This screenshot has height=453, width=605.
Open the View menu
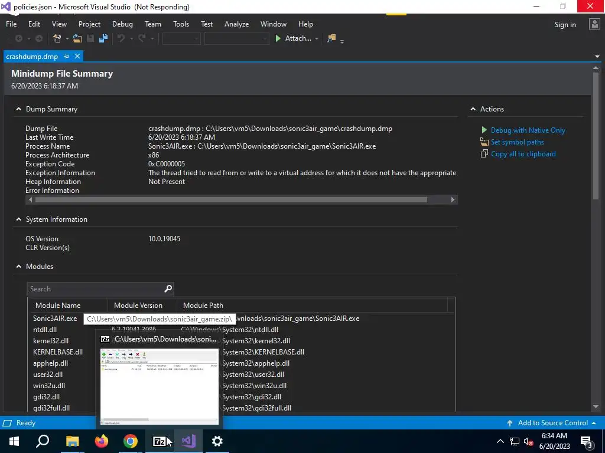coord(59,24)
